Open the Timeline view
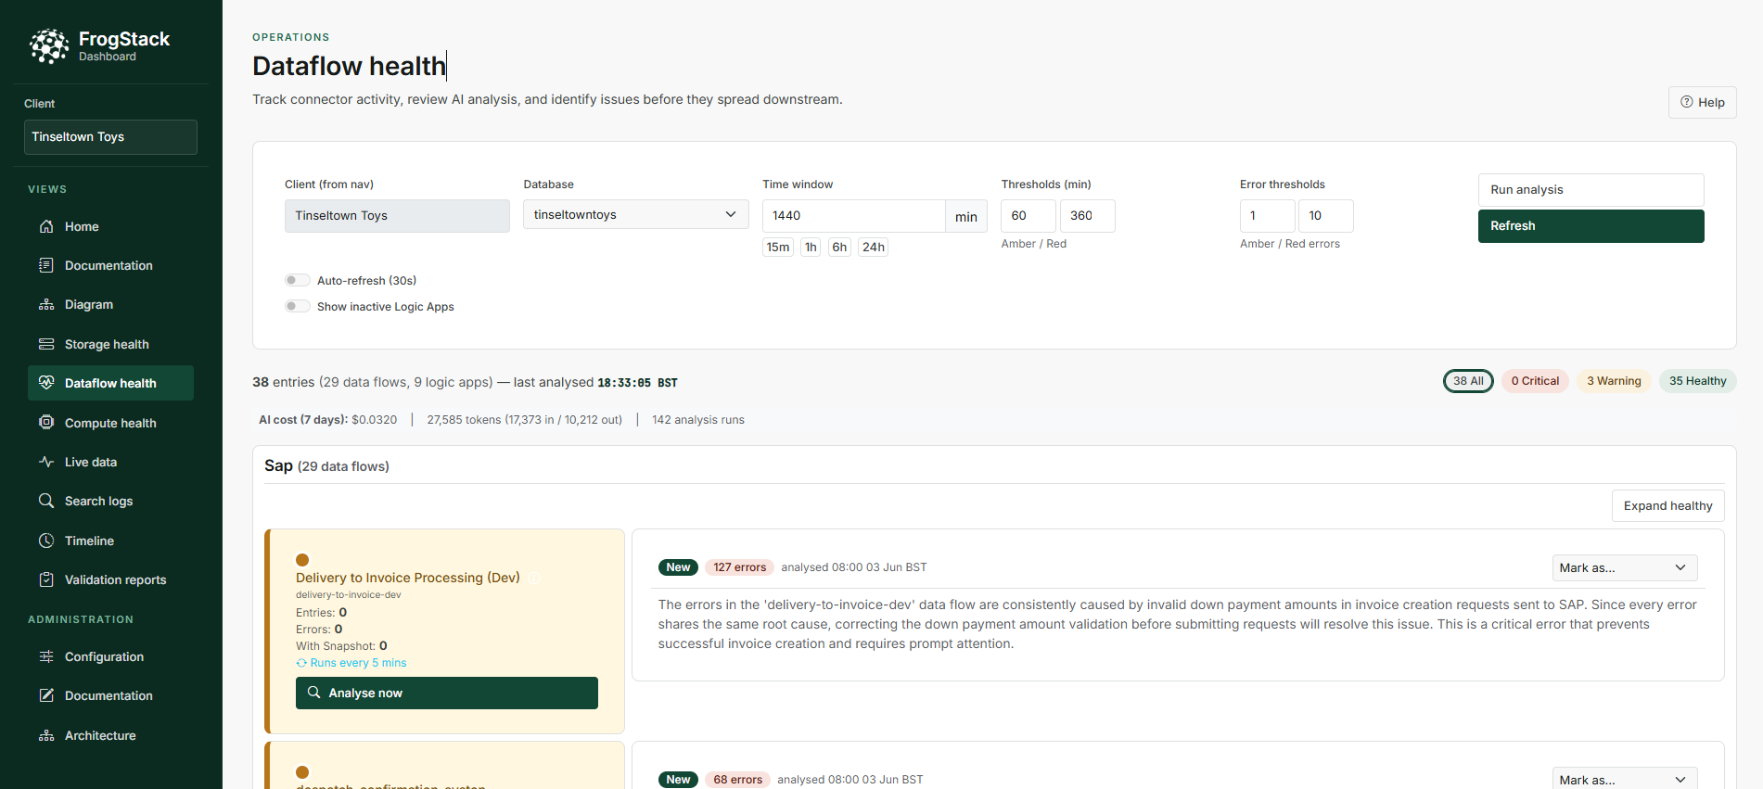 110,541
